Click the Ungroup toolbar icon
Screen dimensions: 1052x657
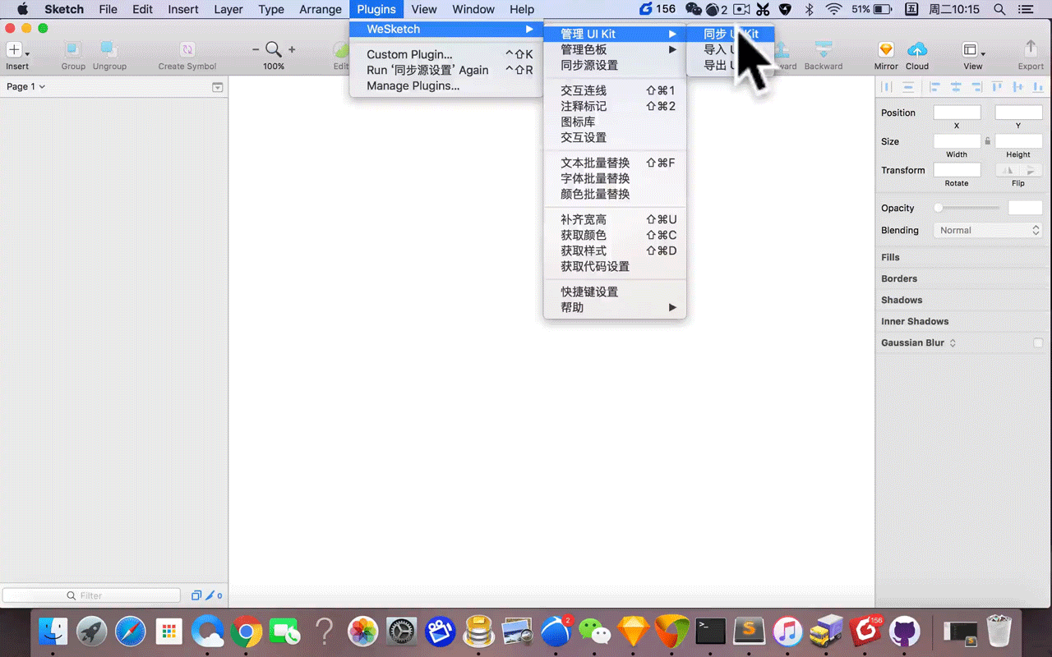(108, 50)
